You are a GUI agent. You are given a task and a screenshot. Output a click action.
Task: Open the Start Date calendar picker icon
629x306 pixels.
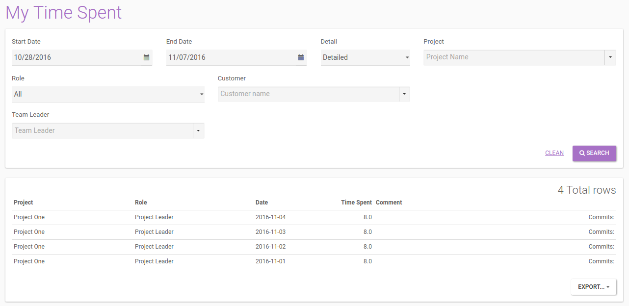coord(146,57)
